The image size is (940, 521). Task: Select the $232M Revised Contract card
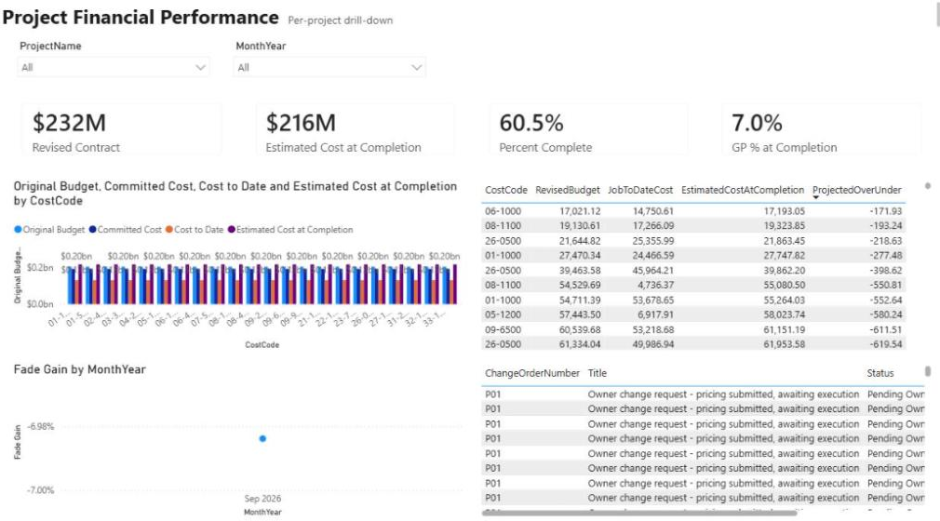[122, 129]
